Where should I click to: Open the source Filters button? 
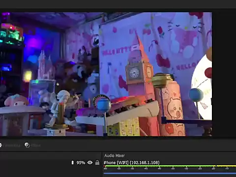click(x=32, y=145)
